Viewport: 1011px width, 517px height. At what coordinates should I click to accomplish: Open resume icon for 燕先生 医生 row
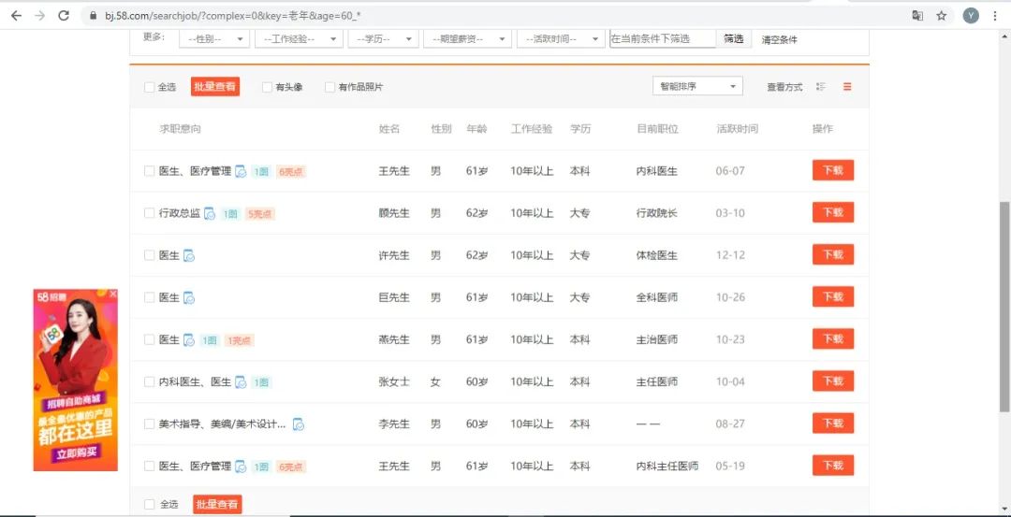189,340
